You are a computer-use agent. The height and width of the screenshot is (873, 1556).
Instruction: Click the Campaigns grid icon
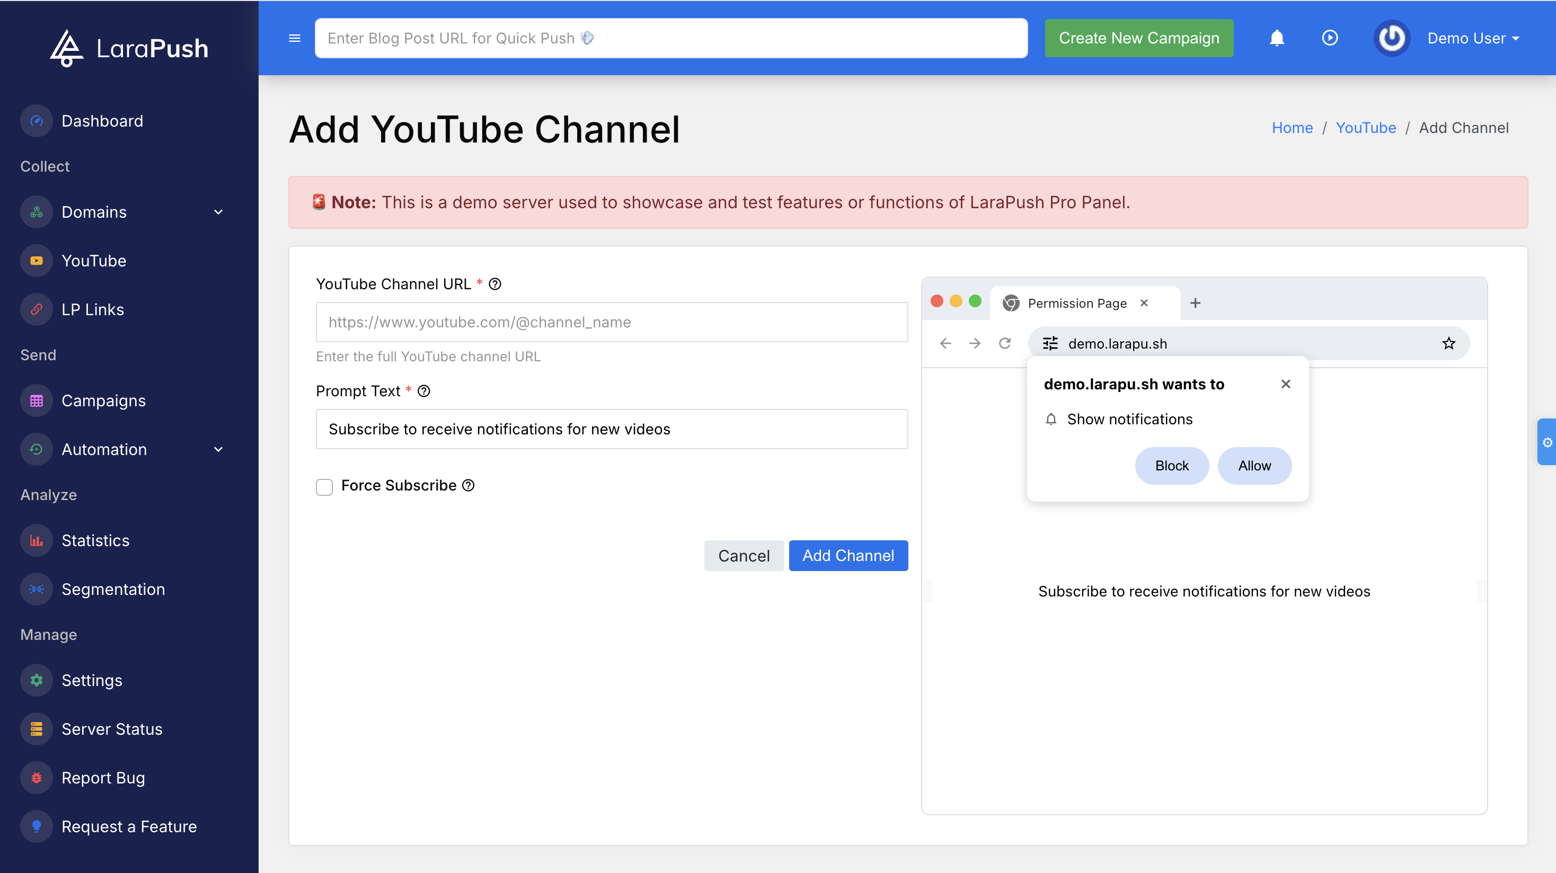point(36,401)
